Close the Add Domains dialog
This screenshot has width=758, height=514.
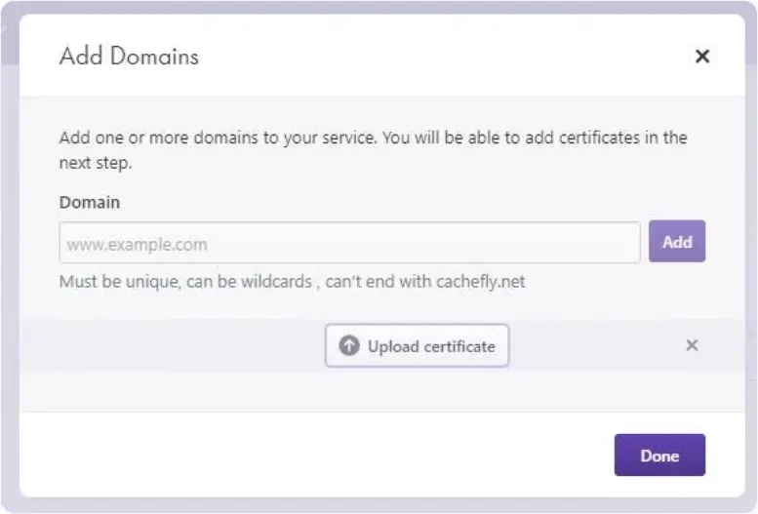[701, 57]
